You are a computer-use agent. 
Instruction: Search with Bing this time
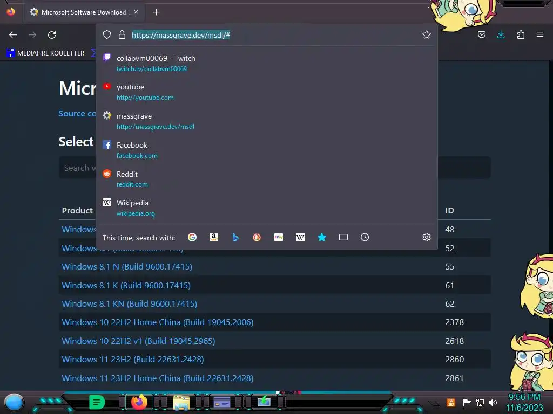tap(235, 237)
